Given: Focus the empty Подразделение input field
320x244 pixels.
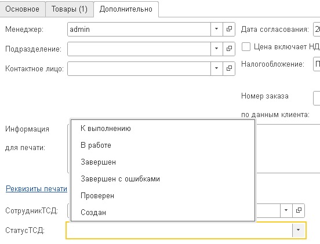Looking at the screenshot, I should tap(139, 49).
